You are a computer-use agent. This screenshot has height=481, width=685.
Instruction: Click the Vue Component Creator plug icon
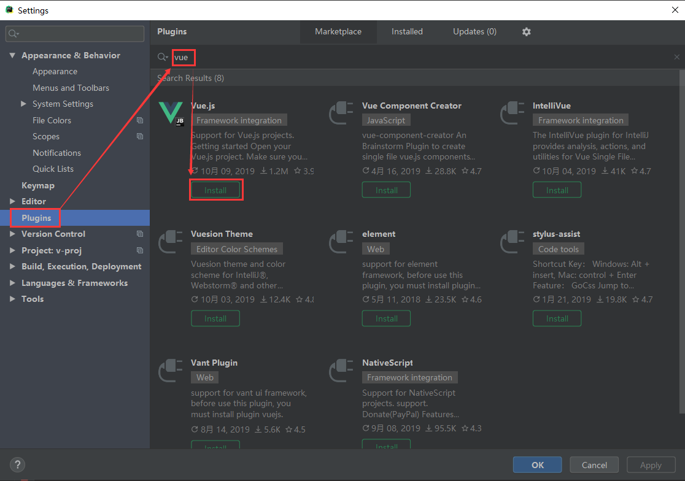tap(341, 113)
